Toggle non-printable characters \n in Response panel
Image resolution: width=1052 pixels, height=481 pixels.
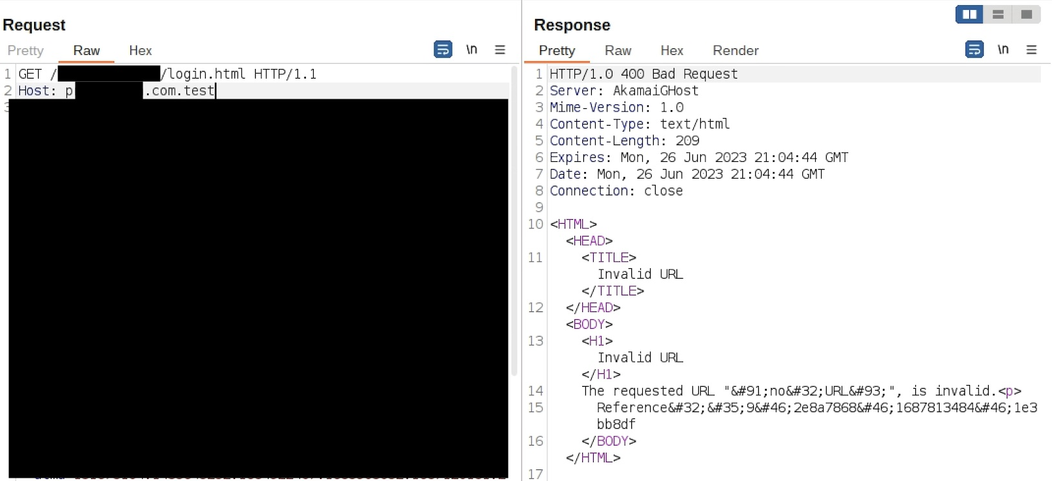click(1003, 49)
